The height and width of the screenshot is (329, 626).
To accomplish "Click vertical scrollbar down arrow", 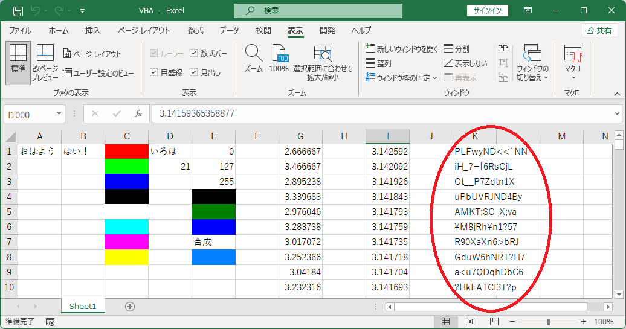I will [619, 295].
